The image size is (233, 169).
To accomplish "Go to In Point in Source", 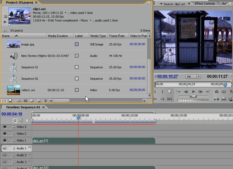I will pyautogui.click(x=156, y=99).
